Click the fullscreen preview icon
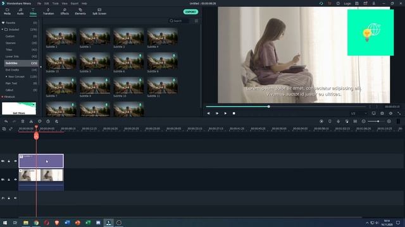Viewport: 405px width, 227px height. (399, 113)
